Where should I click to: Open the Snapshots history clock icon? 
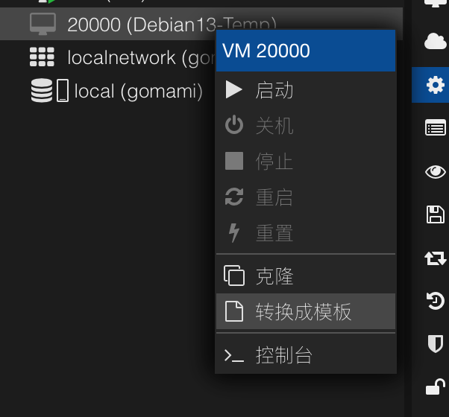tap(435, 301)
